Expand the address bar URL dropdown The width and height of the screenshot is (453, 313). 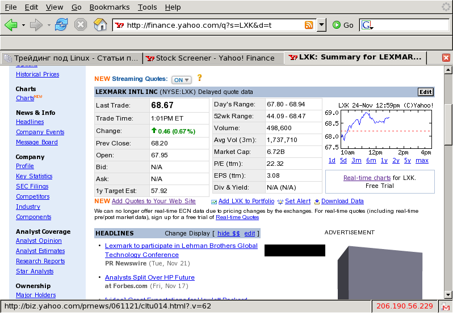[321, 25]
